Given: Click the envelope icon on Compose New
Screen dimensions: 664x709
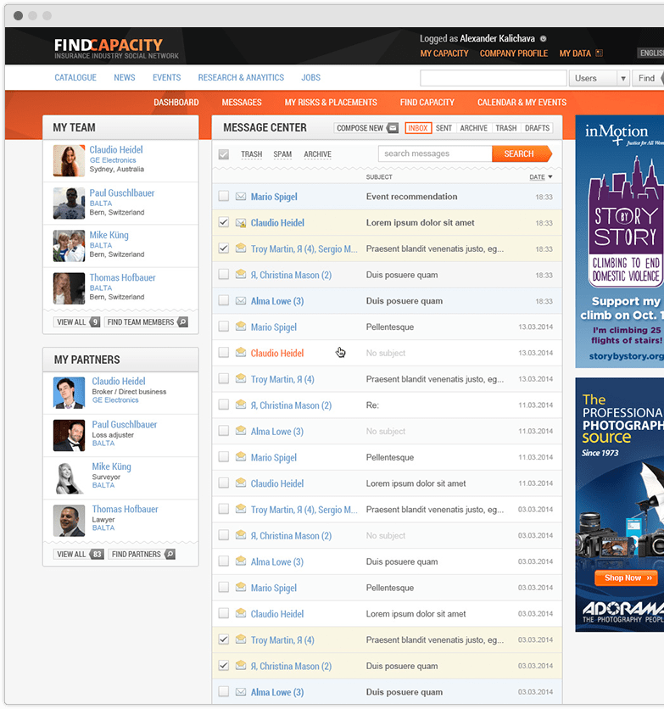Looking at the screenshot, I should click(392, 128).
